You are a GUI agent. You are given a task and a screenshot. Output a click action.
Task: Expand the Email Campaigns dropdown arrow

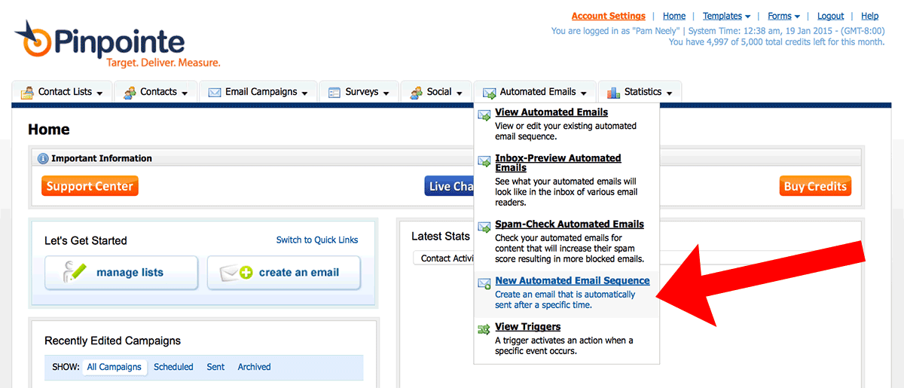coord(304,93)
